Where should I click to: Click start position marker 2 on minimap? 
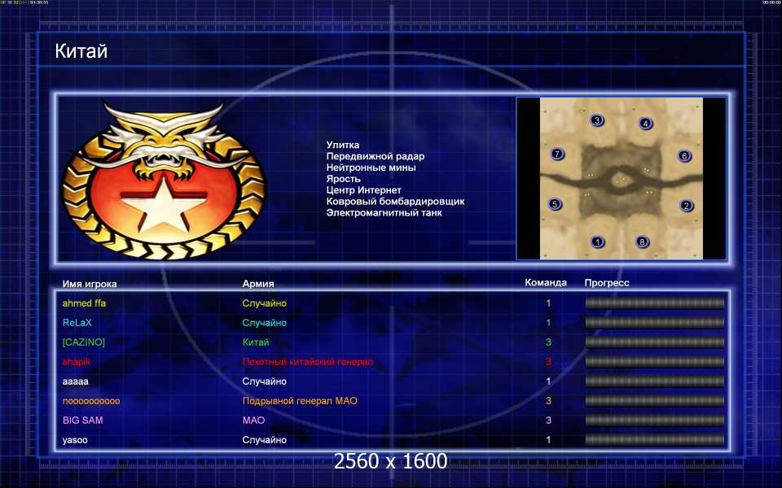686,205
